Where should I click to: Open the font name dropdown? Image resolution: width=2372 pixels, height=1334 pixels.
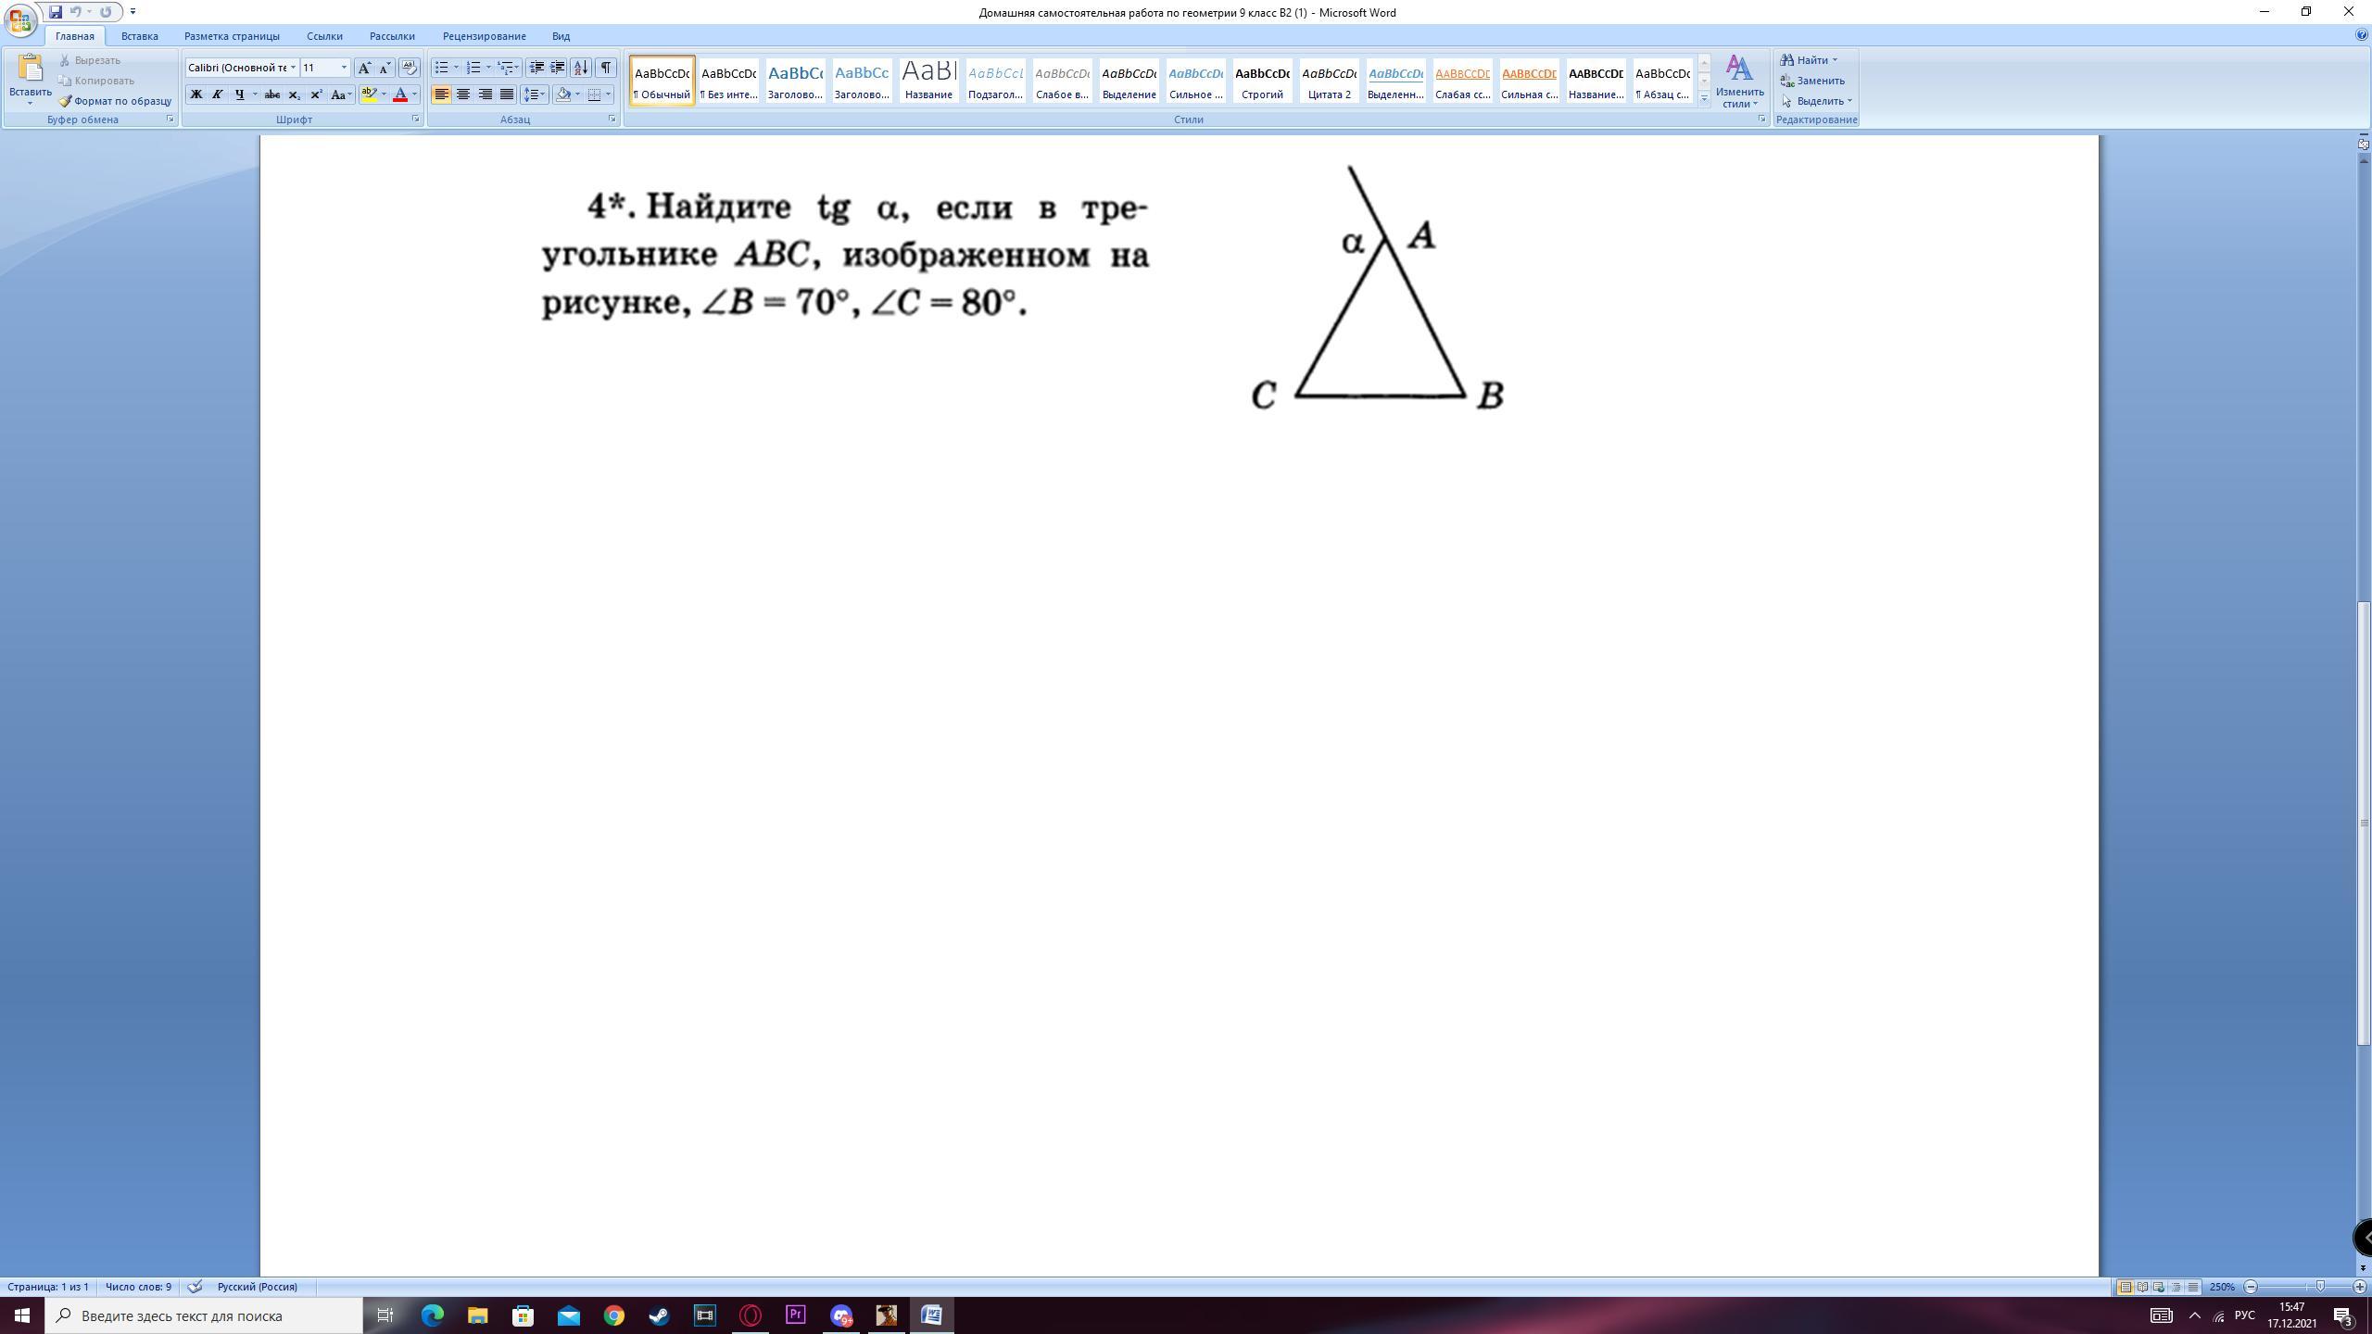tap(293, 68)
